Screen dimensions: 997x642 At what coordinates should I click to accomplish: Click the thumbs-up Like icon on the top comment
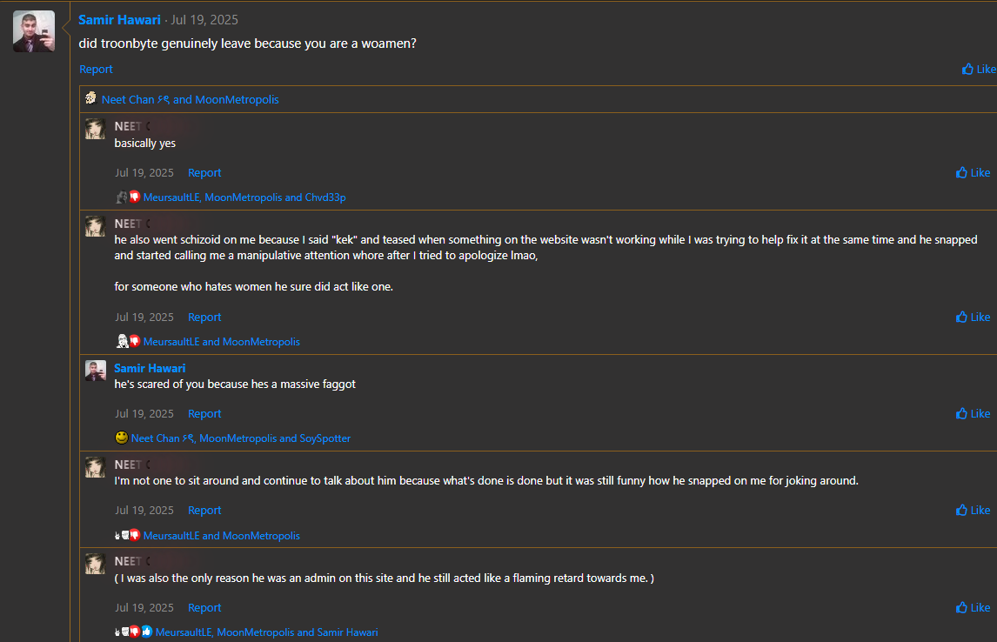[967, 70]
